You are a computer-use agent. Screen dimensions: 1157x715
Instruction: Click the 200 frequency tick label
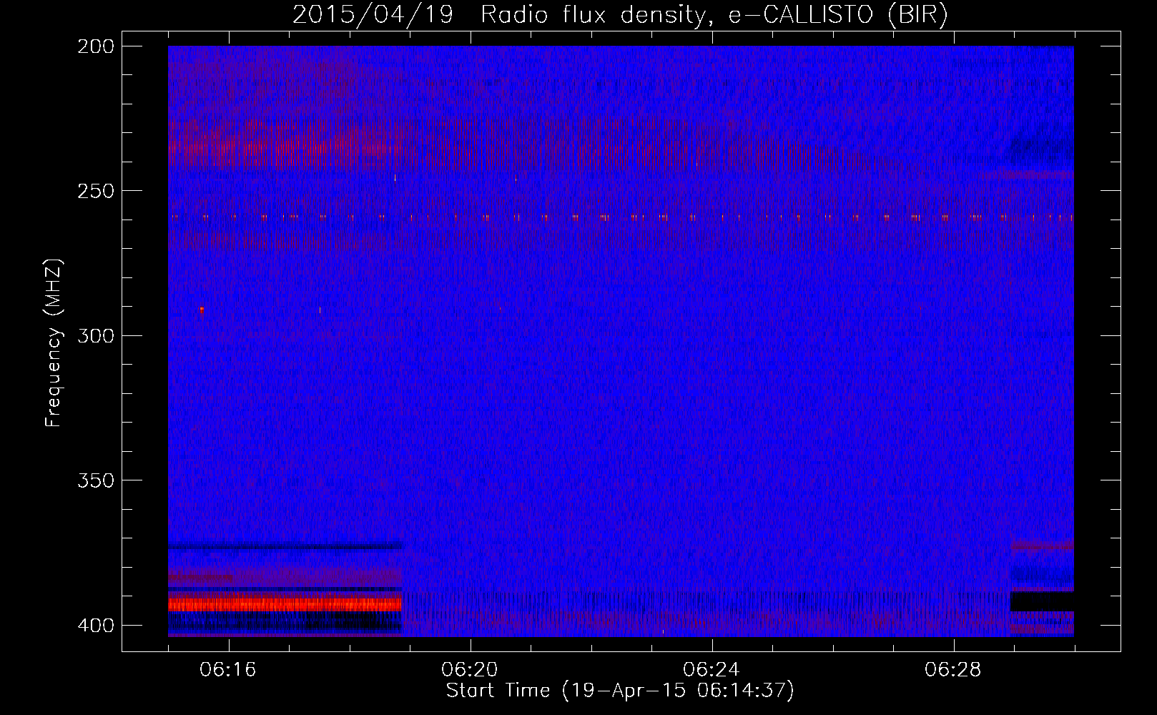(x=96, y=46)
